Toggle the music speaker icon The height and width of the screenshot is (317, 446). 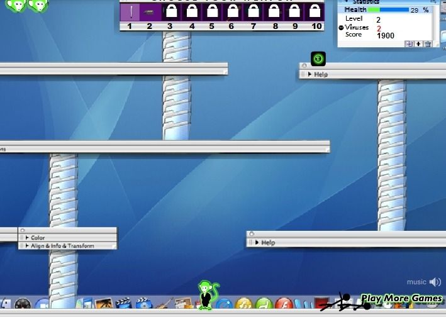[435, 282]
